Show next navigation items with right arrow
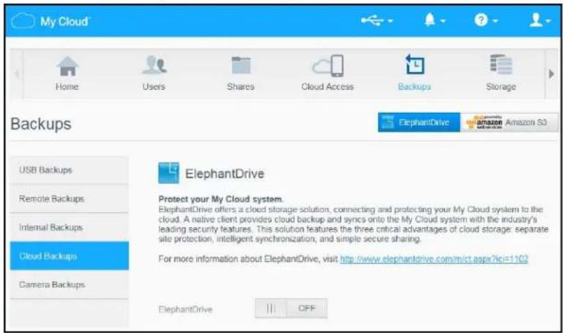The image size is (563, 333). pyautogui.click(x=552, y=74)
